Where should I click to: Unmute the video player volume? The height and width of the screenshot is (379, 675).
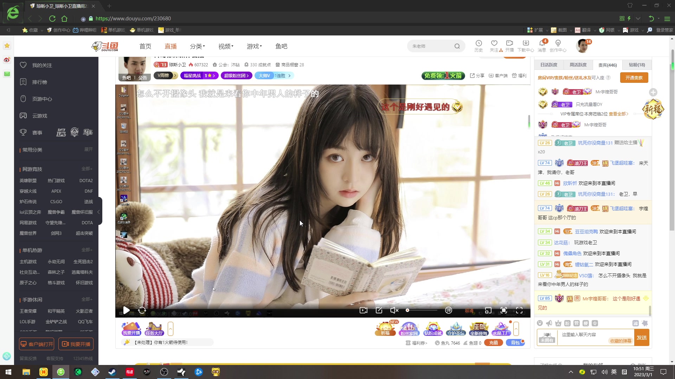(394, 310)
